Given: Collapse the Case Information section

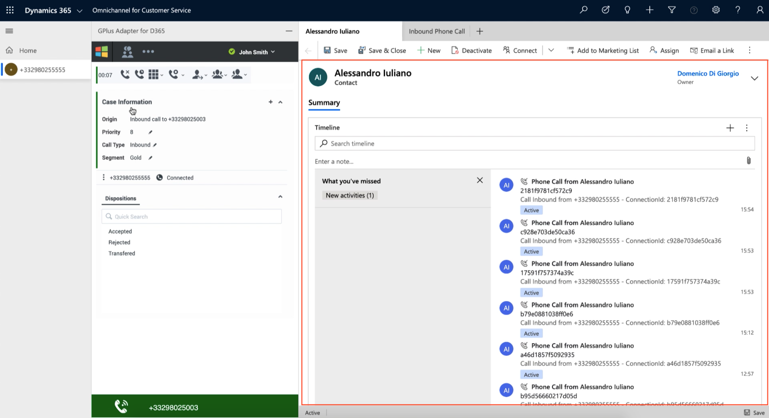Looking at the screenshot, I should 280,102.
